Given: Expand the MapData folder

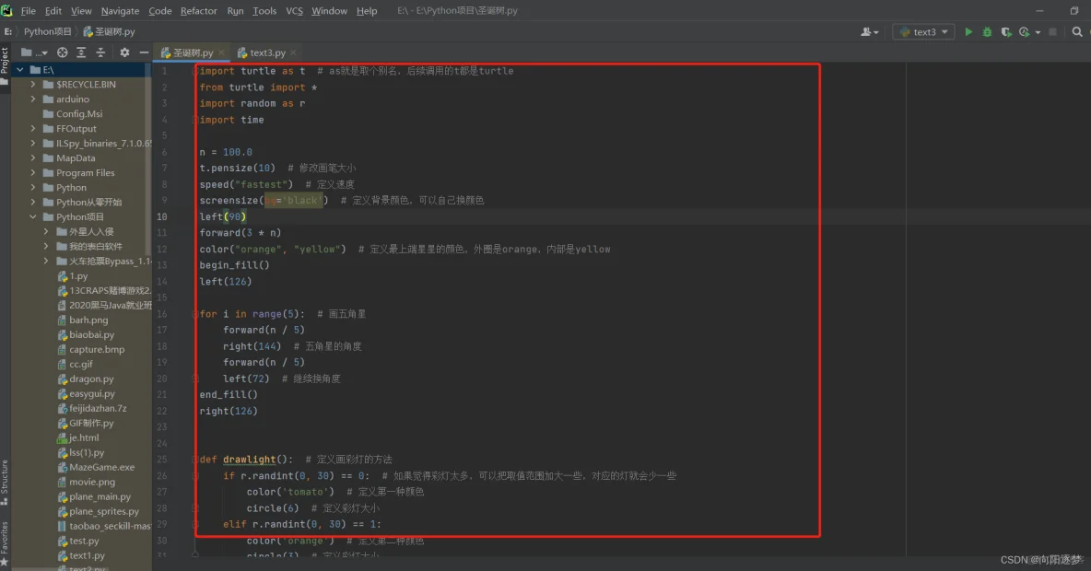Looking at the screenshot, I should coord(32,157).
